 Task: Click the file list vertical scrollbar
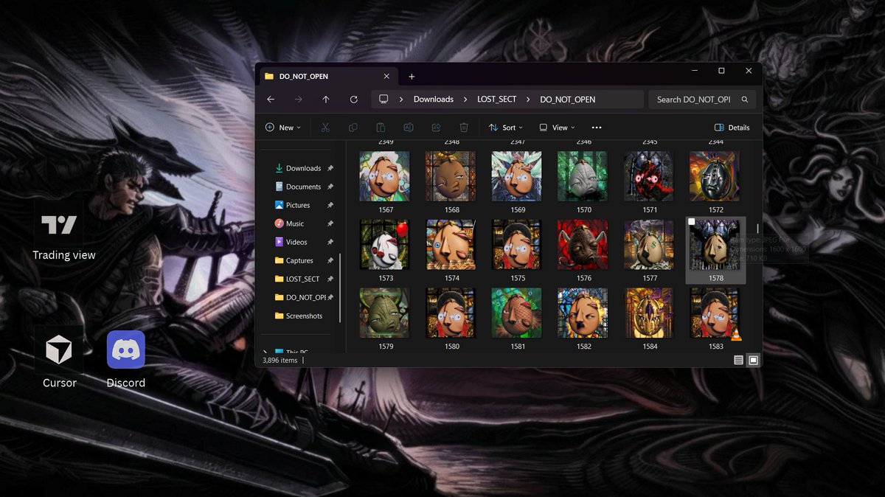coord(757,229)
